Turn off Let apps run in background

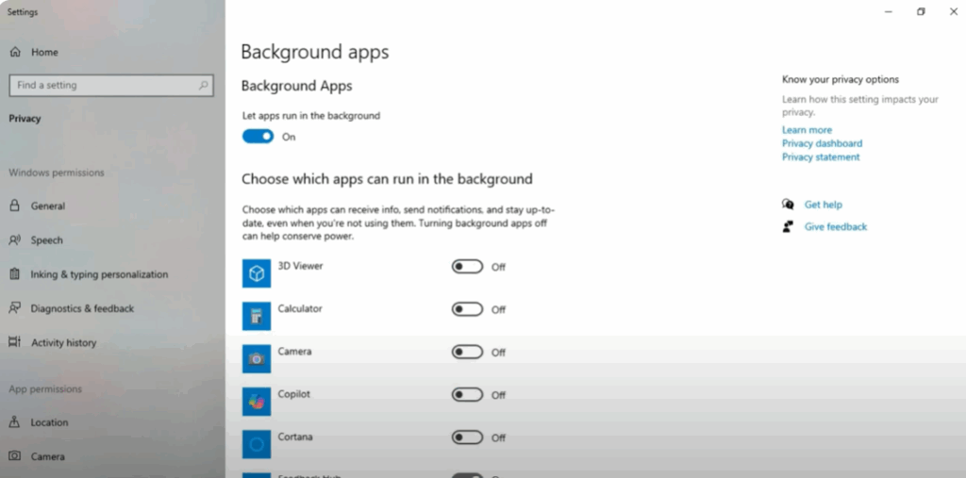pyautogui.click(x=258, y=136)
